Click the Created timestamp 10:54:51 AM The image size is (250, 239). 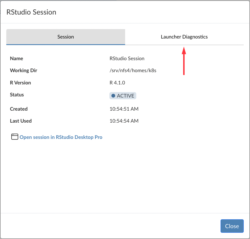point(124,109)
